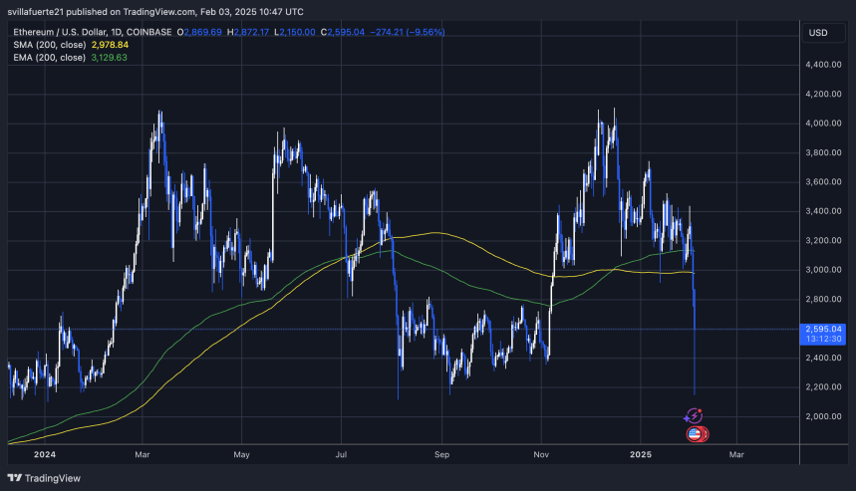Click the 2025 label on time axis
This screenshot has height=491, width=856.
coord(638,453)
